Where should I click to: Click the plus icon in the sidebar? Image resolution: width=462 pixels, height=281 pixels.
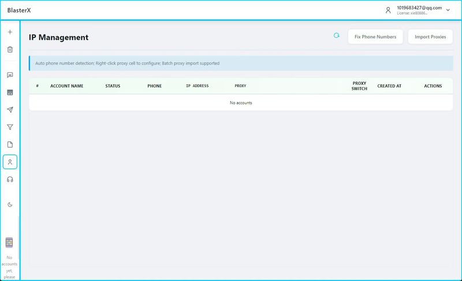click(10, 32)
